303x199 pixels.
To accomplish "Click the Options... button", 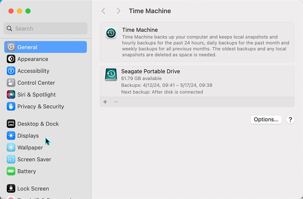I will pyautogui.click(x=266, y=120).
